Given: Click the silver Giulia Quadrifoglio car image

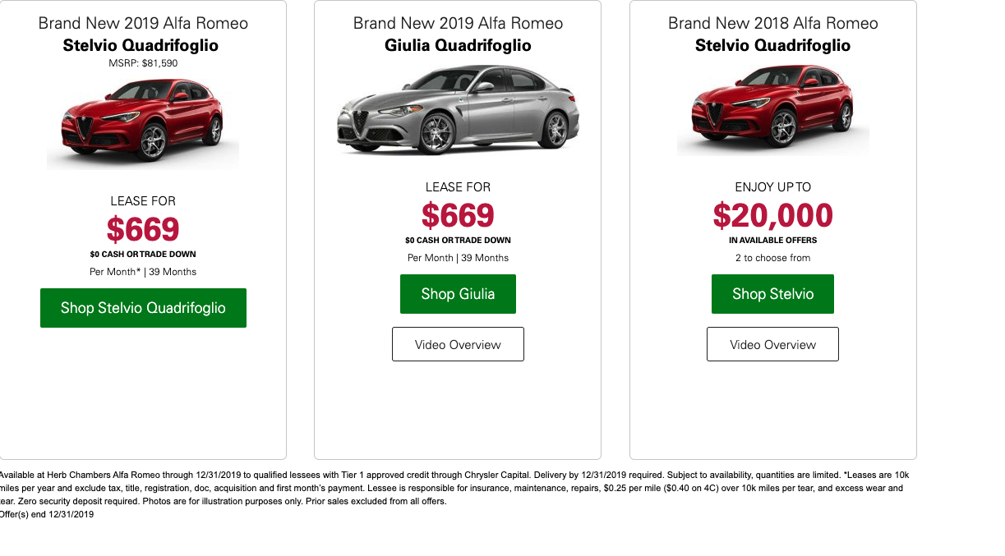Looking at the screenshot, I should pyautogui.click(x=458, y=108).
